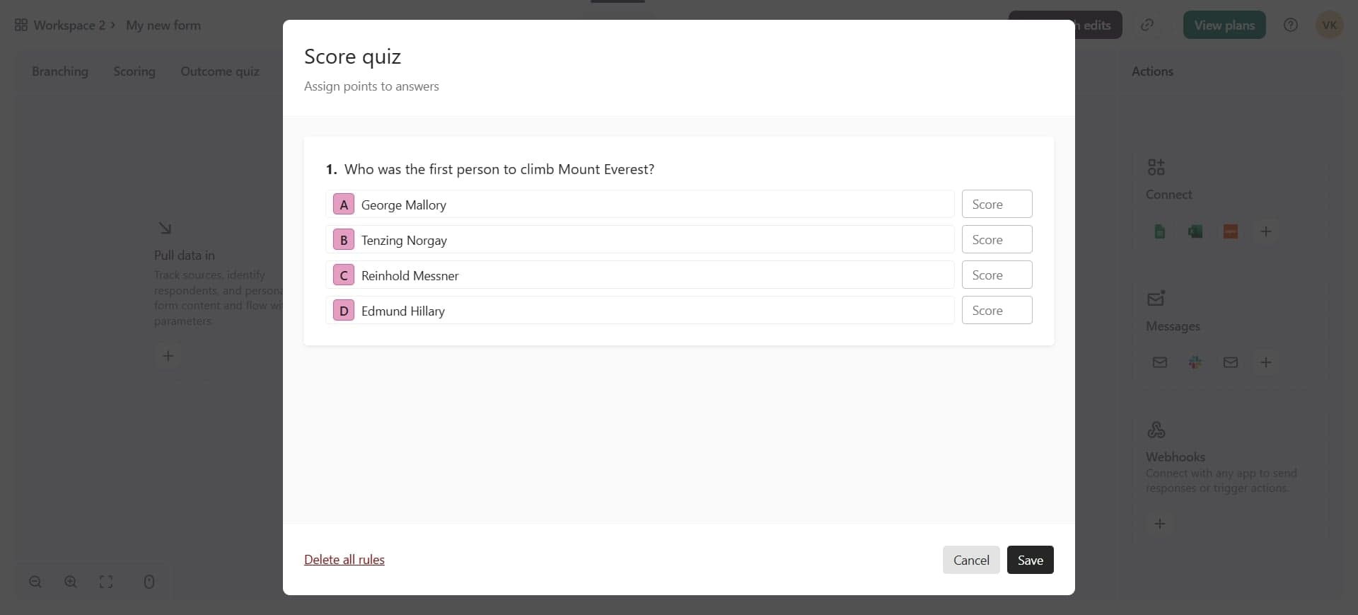Save the score quiz rules
1358x615 pixels.
1030,560
